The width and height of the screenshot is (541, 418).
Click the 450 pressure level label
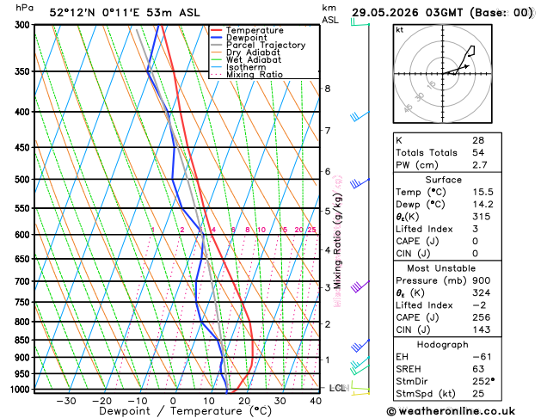[24, 148]
